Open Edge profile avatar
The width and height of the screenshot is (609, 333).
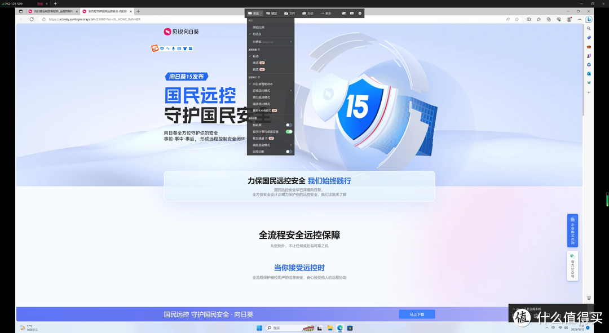pyautogui.click(x=569, y=19)
